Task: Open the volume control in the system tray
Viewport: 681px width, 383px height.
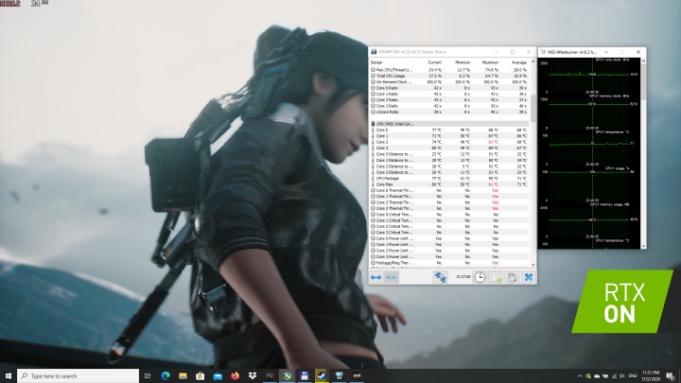Action: pyautogui.click(x=622, y=376)
